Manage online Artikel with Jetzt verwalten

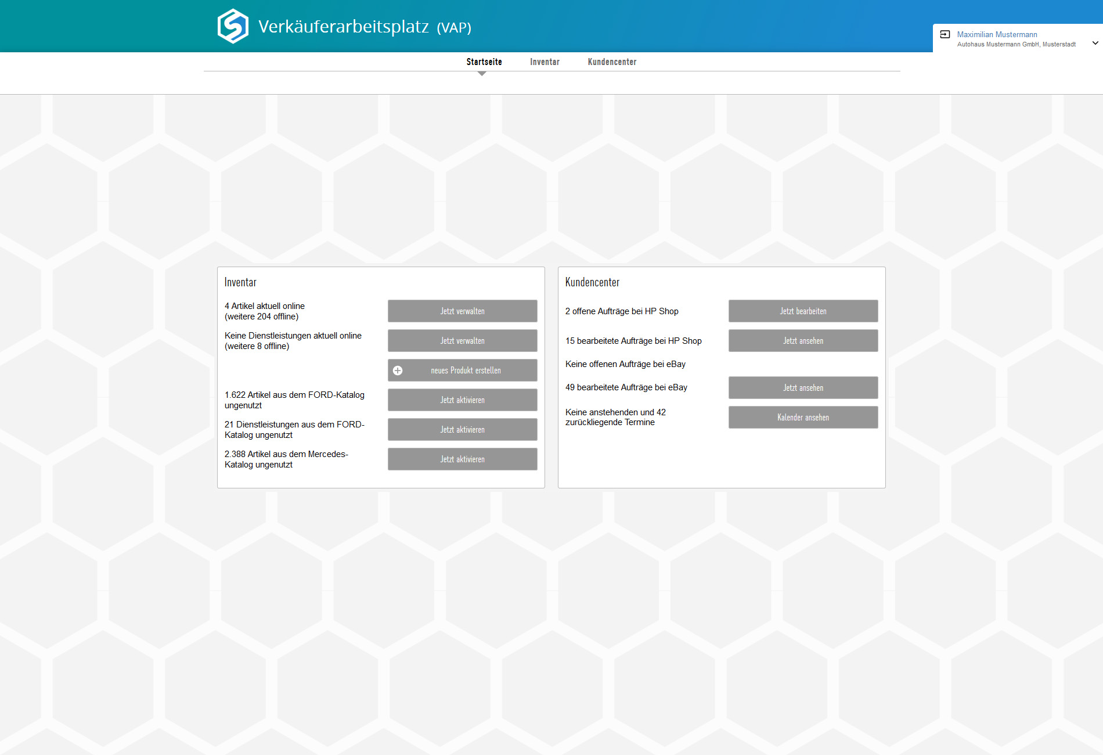[462, 311]
